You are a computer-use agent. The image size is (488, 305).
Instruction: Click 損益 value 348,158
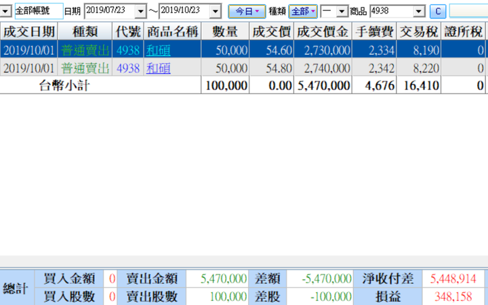(453, 296)
